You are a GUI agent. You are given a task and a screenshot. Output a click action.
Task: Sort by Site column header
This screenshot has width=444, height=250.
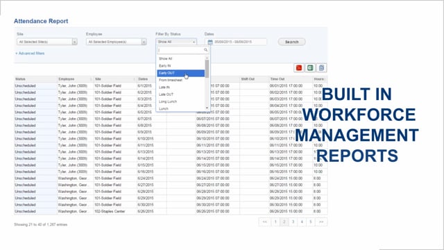coord(115,79)
